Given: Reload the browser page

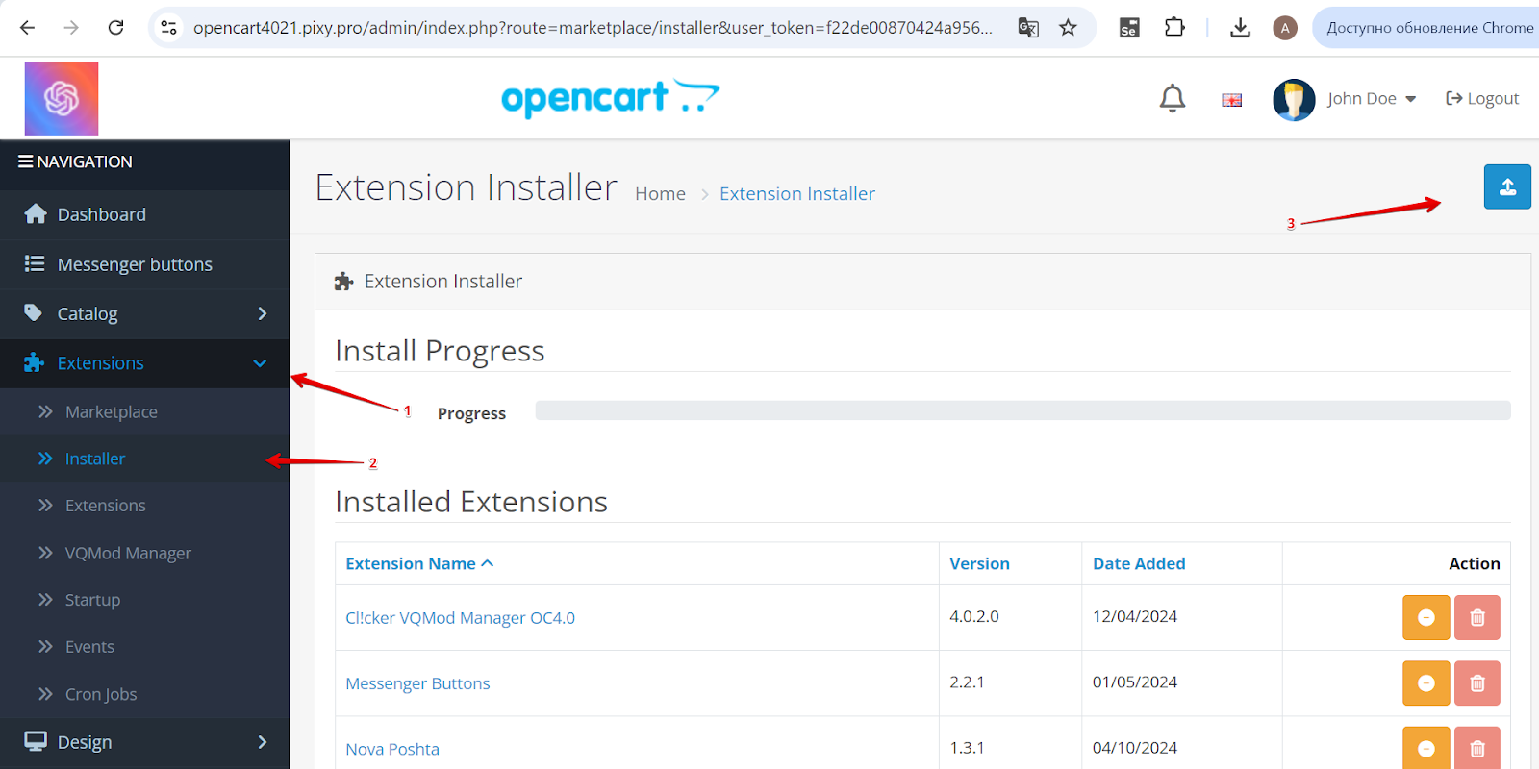Looking at the screenshot, I should pyautogui.click(x=115, y=28).
